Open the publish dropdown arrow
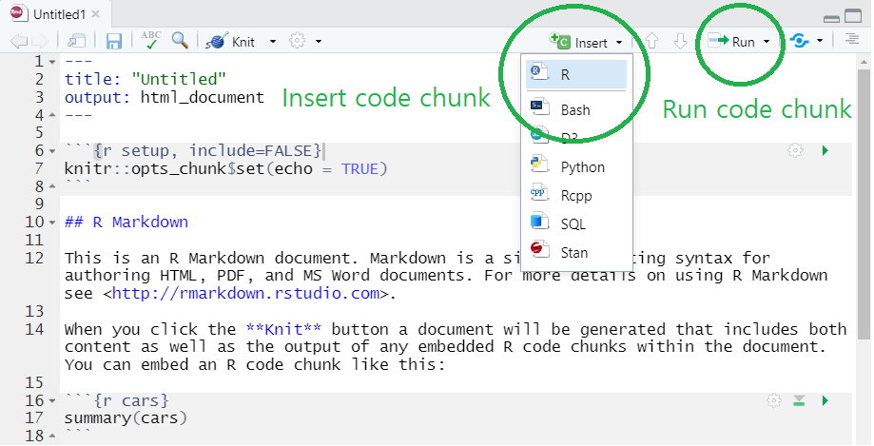 pos(820,42)
